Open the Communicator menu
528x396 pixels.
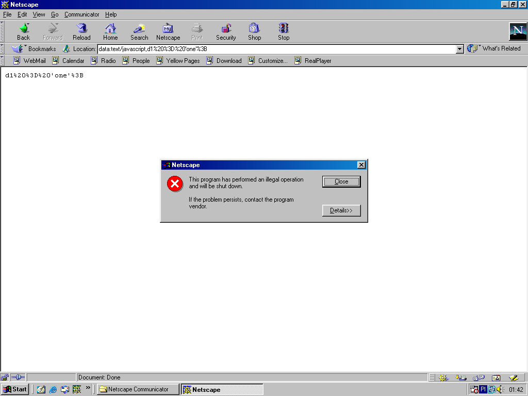(x=81, y=14)
